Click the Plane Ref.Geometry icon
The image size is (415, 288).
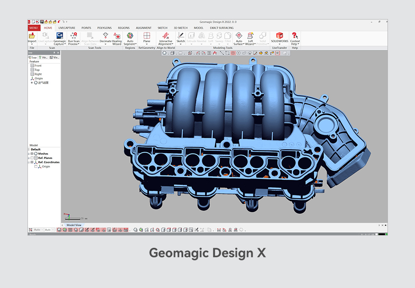click(147, 36)
